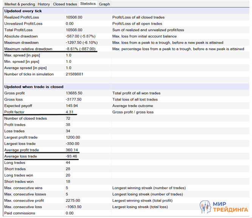
Task: Click the candlestick head logo icon
Action: coord(205,207)
